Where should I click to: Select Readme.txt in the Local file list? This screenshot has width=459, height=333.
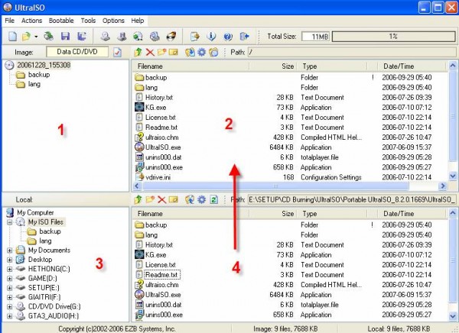tap(161, 275)
